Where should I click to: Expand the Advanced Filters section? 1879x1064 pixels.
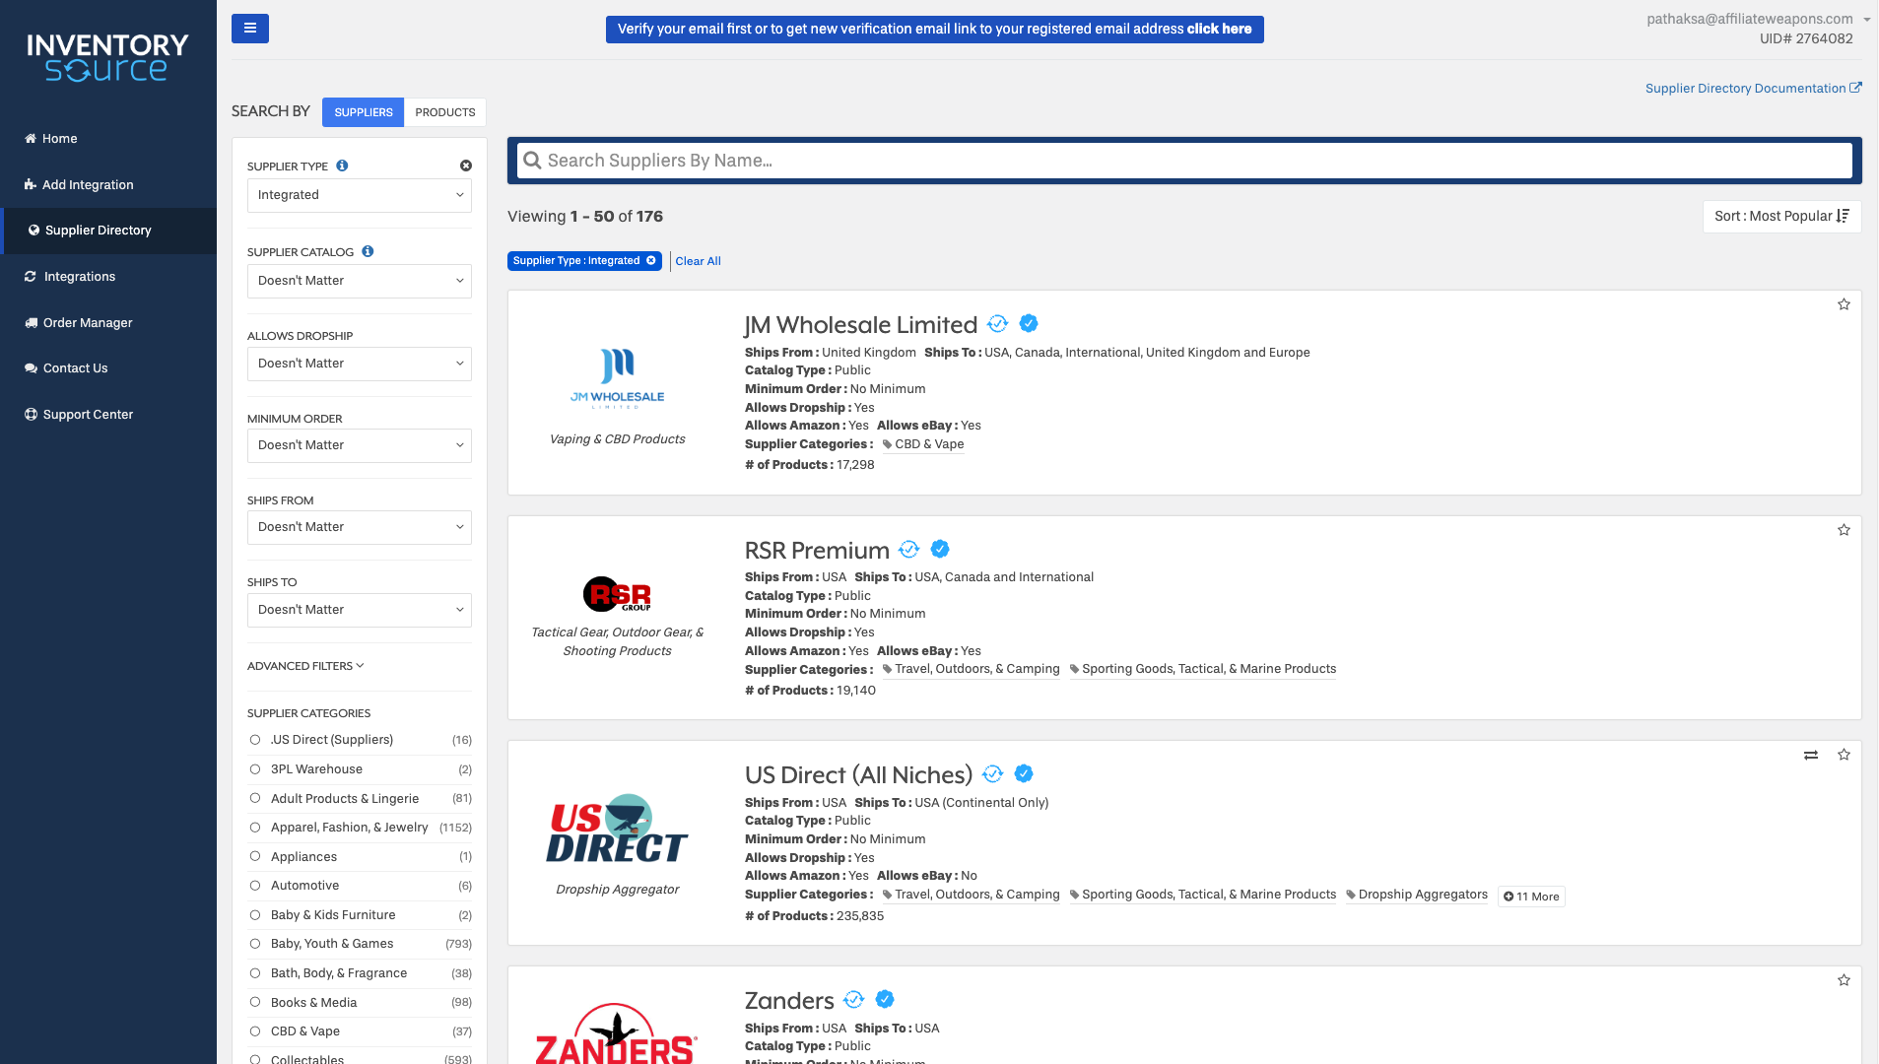304,666
